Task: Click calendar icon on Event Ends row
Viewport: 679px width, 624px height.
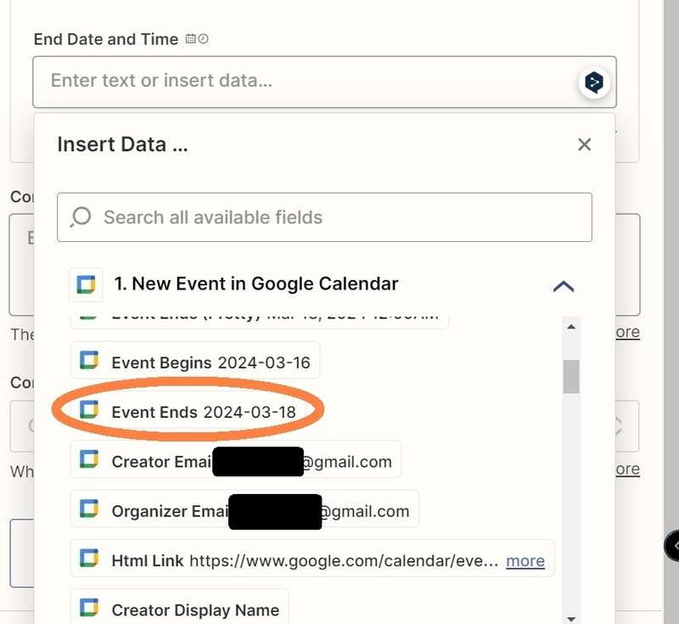Action: pos(89,410)
